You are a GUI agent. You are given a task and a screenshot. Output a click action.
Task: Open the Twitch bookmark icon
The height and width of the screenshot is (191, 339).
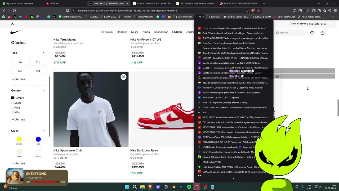coord(37,17)
